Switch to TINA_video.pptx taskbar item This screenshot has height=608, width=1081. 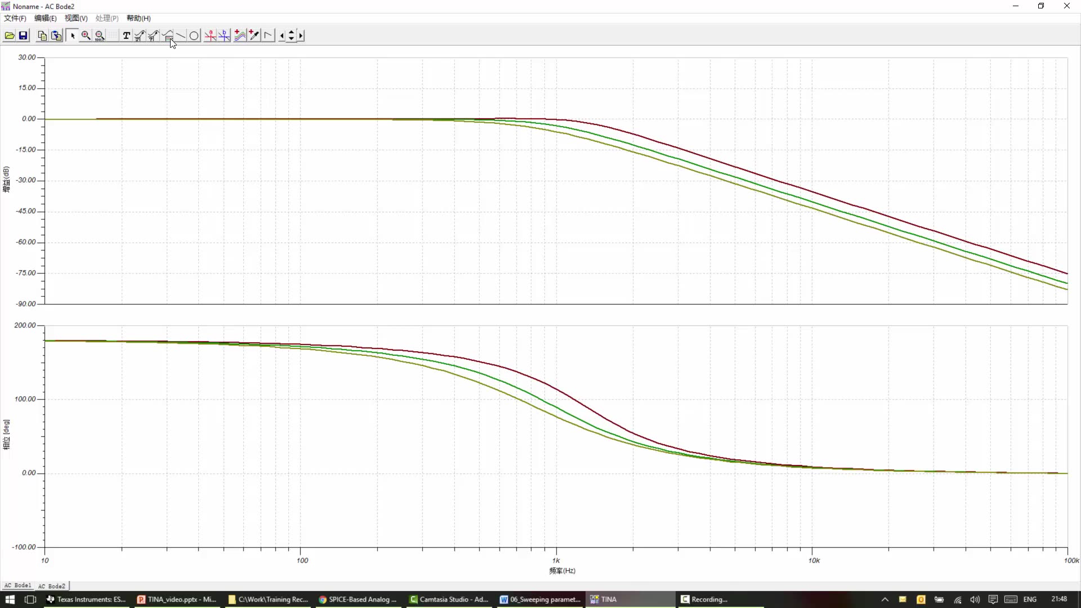[177, 600]
